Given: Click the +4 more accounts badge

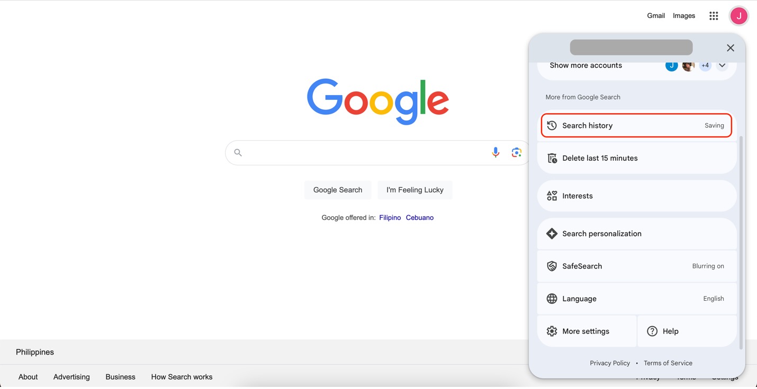Looking at the screenshot, I should tap(705, 66).
